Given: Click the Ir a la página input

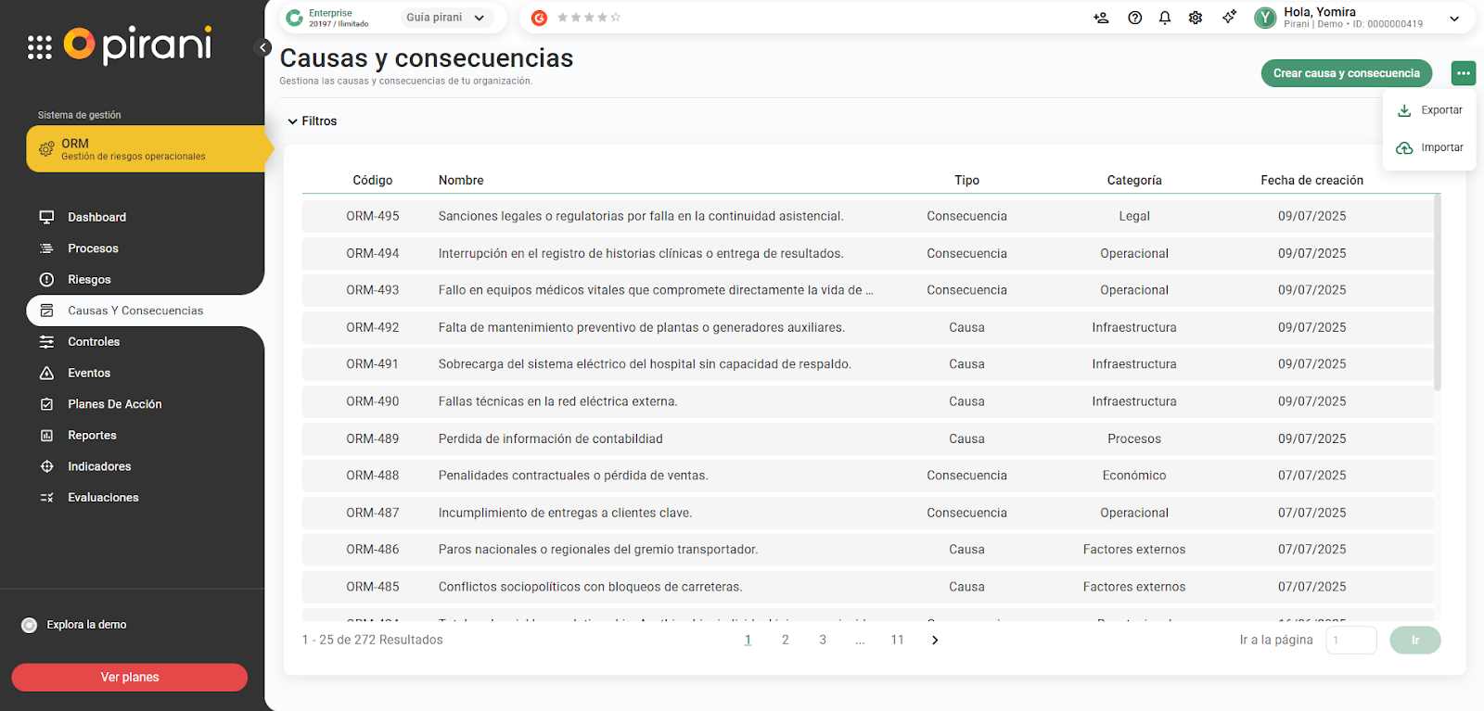Looking at the screenshot, I should coord(1351,641).
